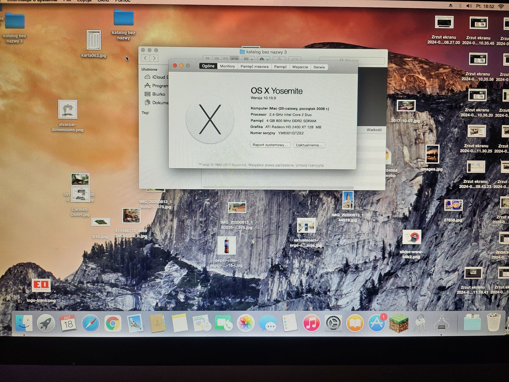
Task: Click the clock Pt. 18:52
Action: point(485,6)
